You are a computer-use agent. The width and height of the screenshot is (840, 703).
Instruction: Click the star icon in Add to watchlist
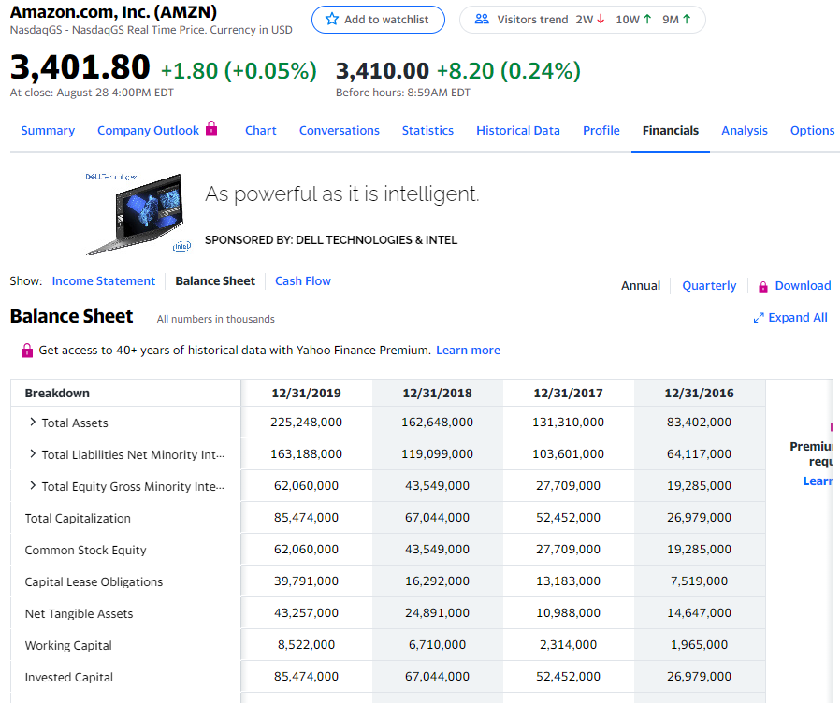tap(332, 20)
